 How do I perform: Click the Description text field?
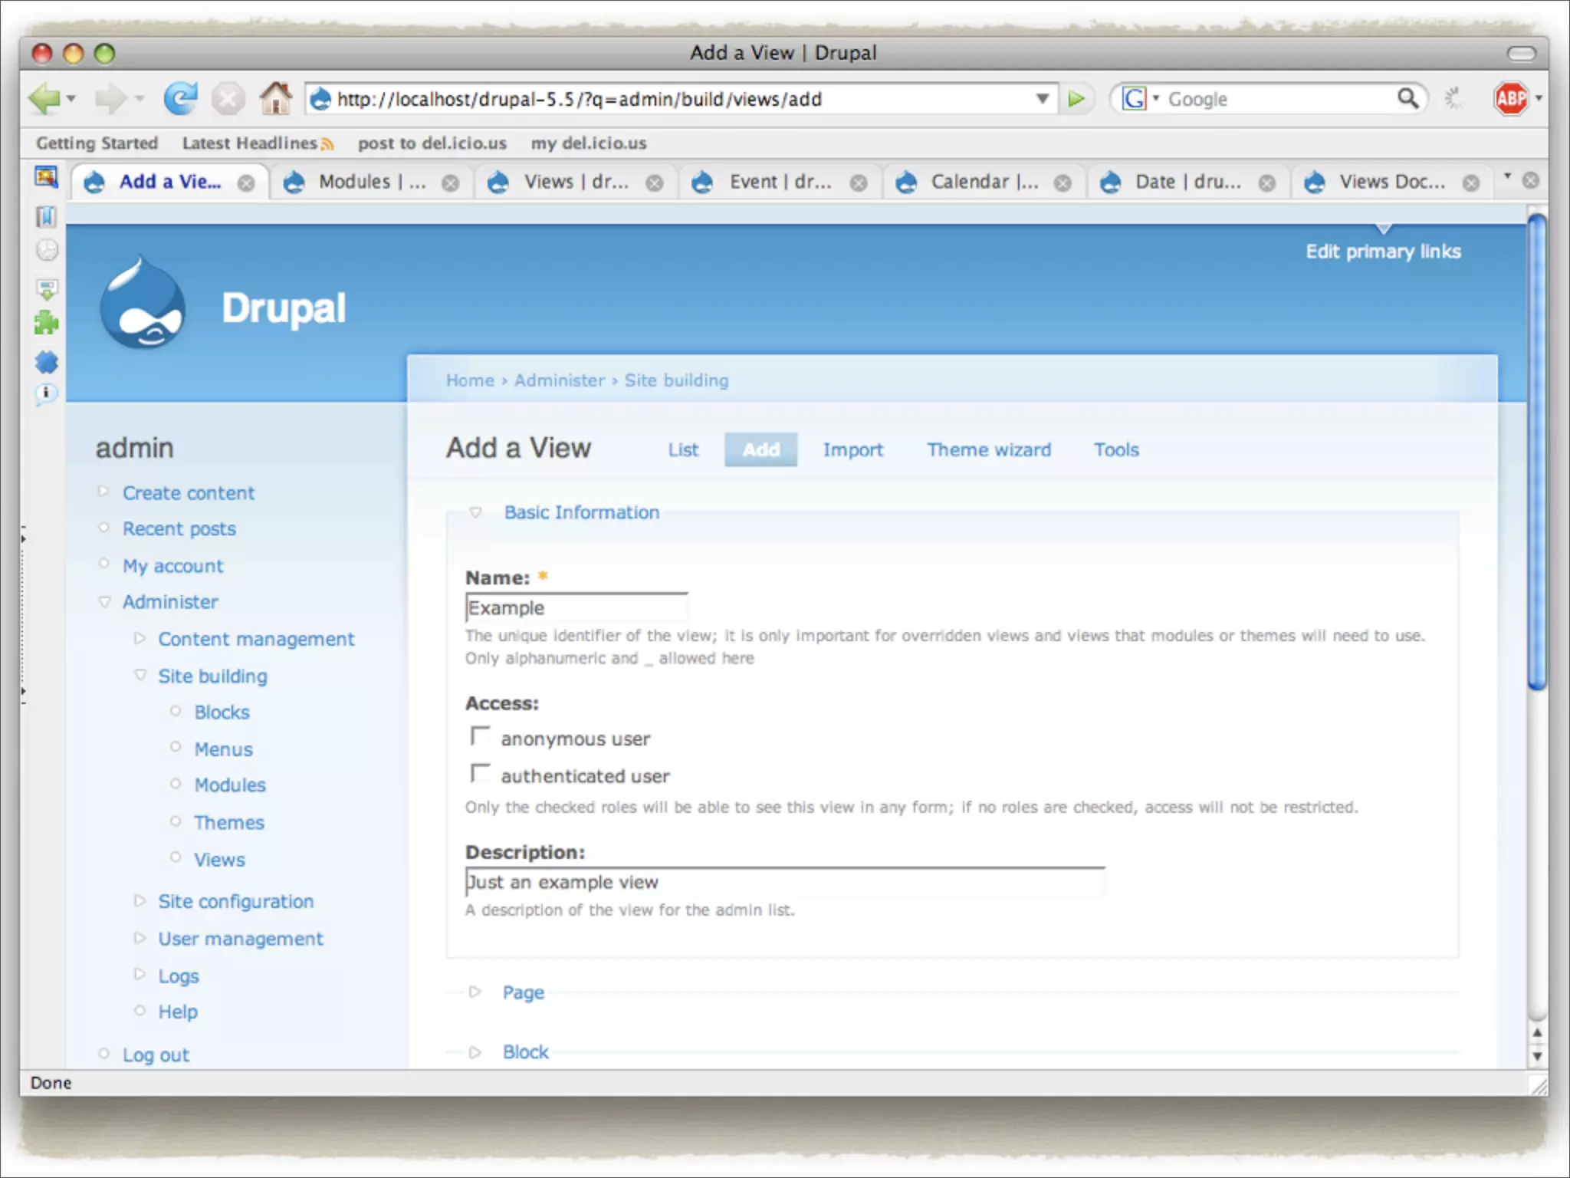[x=784, y=882]
